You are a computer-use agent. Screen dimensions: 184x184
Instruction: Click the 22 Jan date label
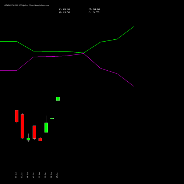point(39,175)
